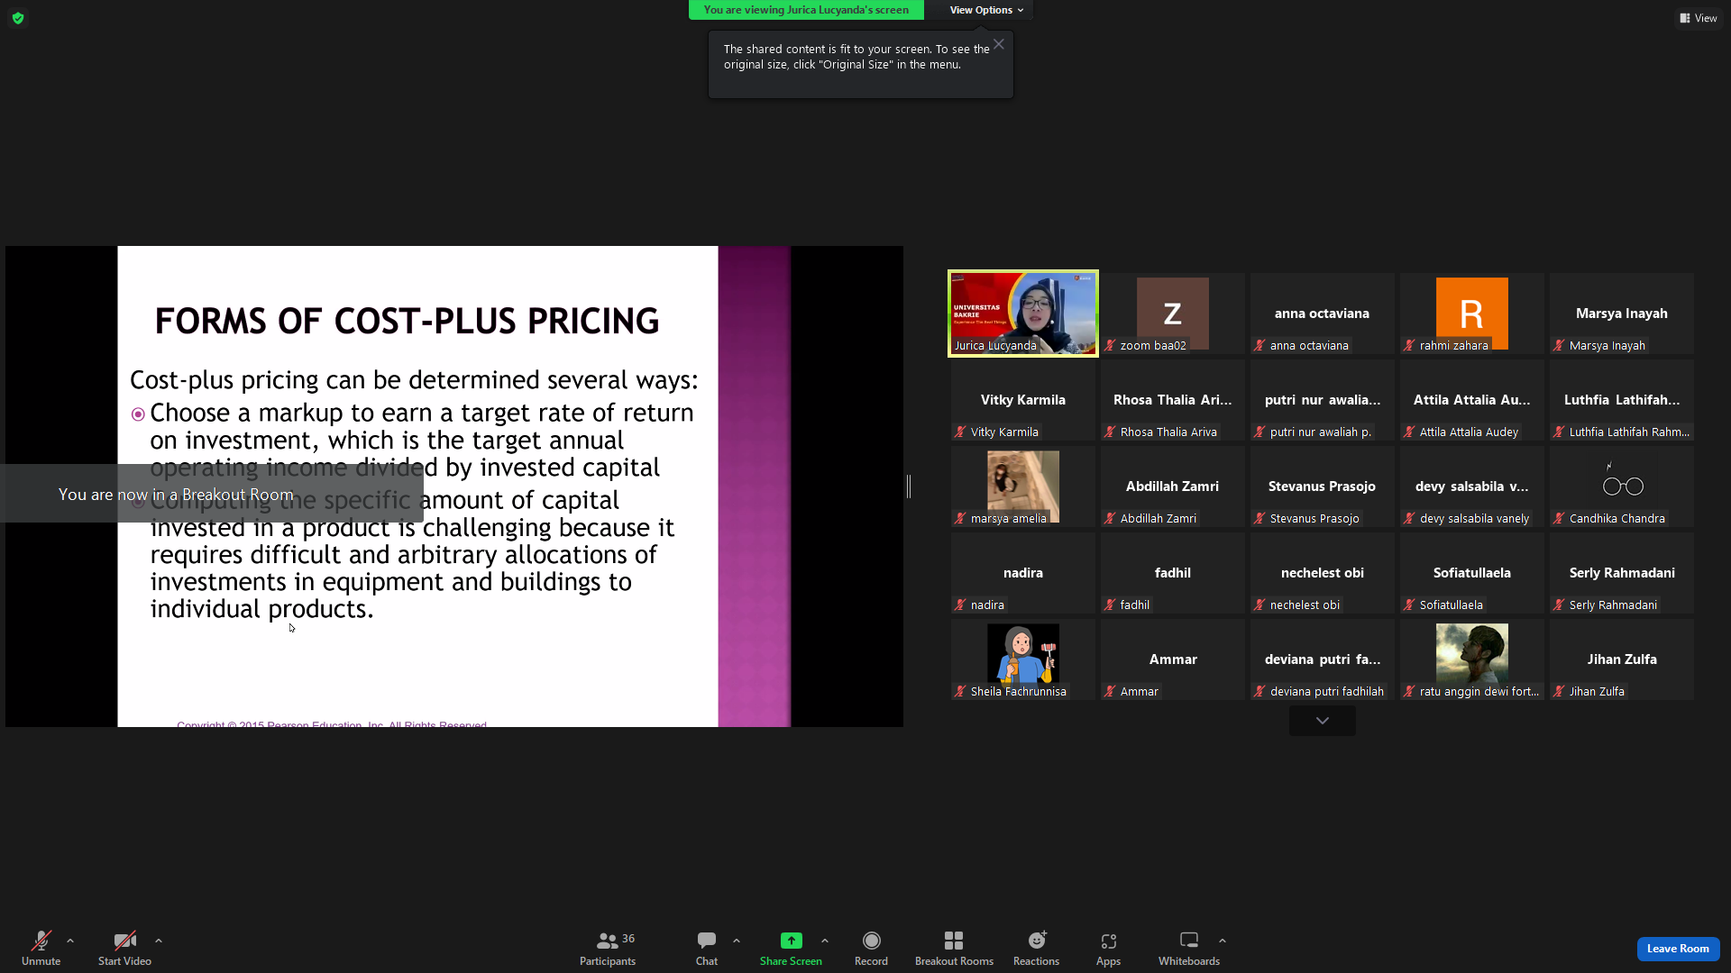
Task: Click the green encryption shield icon
Action: 18,18
